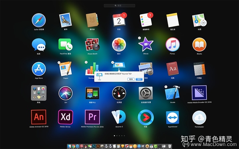
Task: Launch the Maps app
Action: [x=199, y=20]
